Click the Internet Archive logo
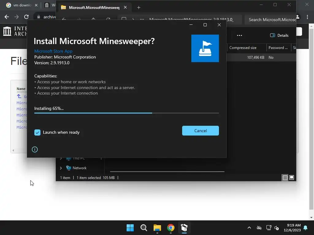Screen dimensions: 314x235 tap(15, 32)
